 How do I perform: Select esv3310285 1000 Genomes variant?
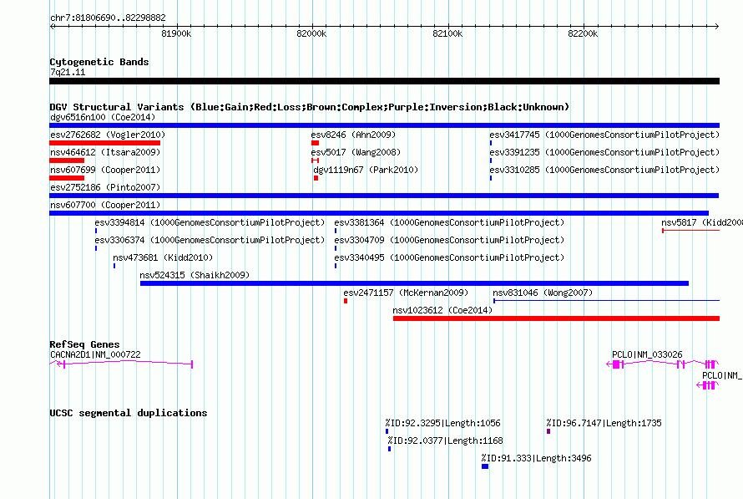point(604,170)
